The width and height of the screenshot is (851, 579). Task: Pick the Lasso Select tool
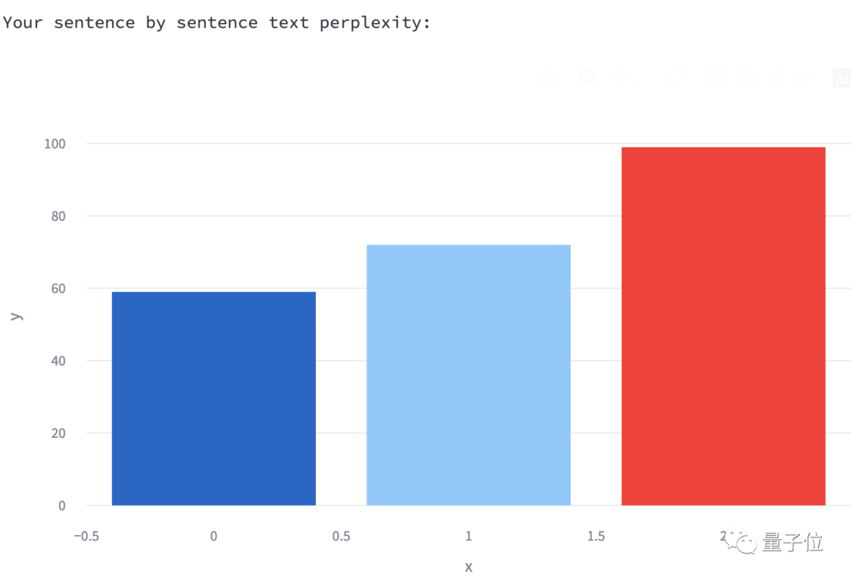coord(677,77)
